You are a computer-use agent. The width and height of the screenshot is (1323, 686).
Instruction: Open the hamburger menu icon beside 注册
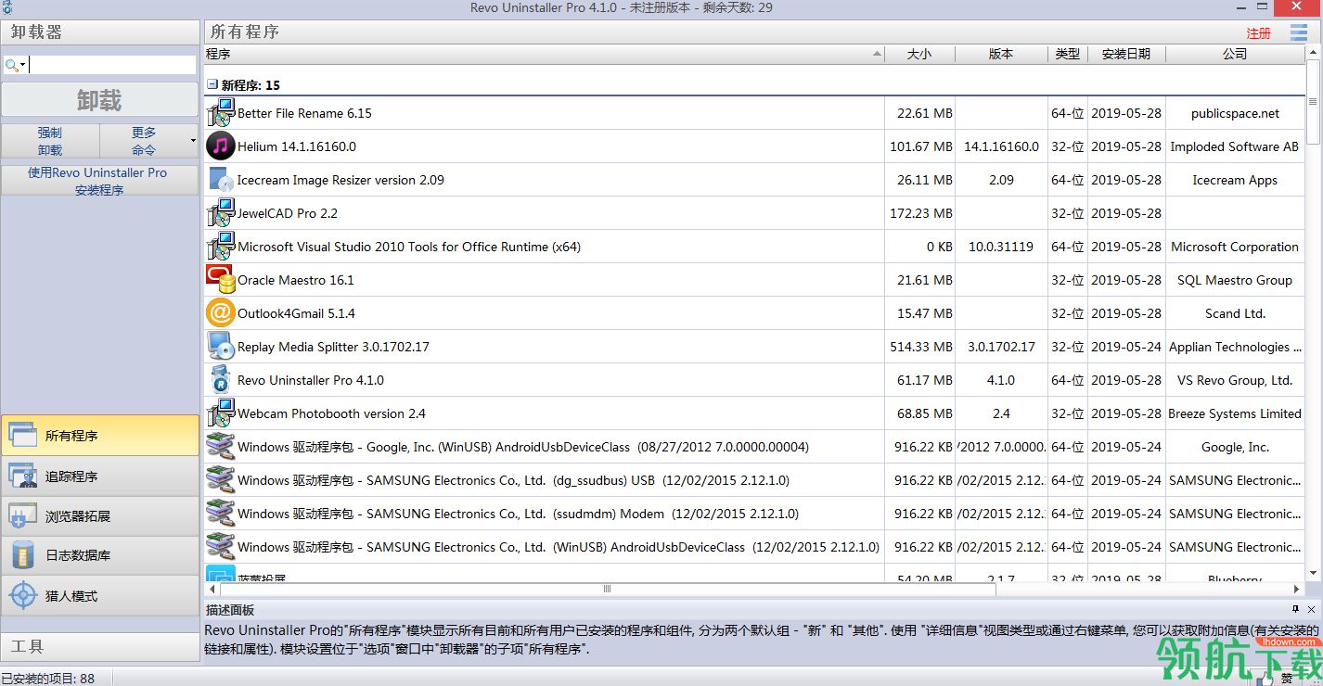[1299, 33]
